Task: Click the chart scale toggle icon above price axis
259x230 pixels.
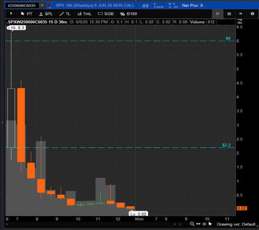Action: [240, 21]
